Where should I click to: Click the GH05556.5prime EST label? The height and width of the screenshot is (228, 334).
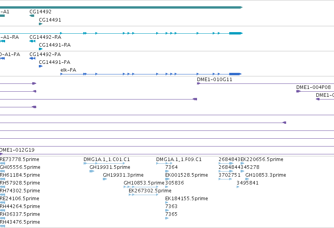click(20, 167)
